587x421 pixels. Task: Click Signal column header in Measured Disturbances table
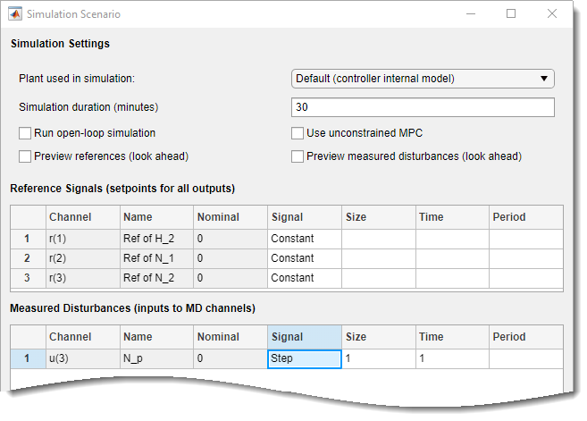coord(305,337)
